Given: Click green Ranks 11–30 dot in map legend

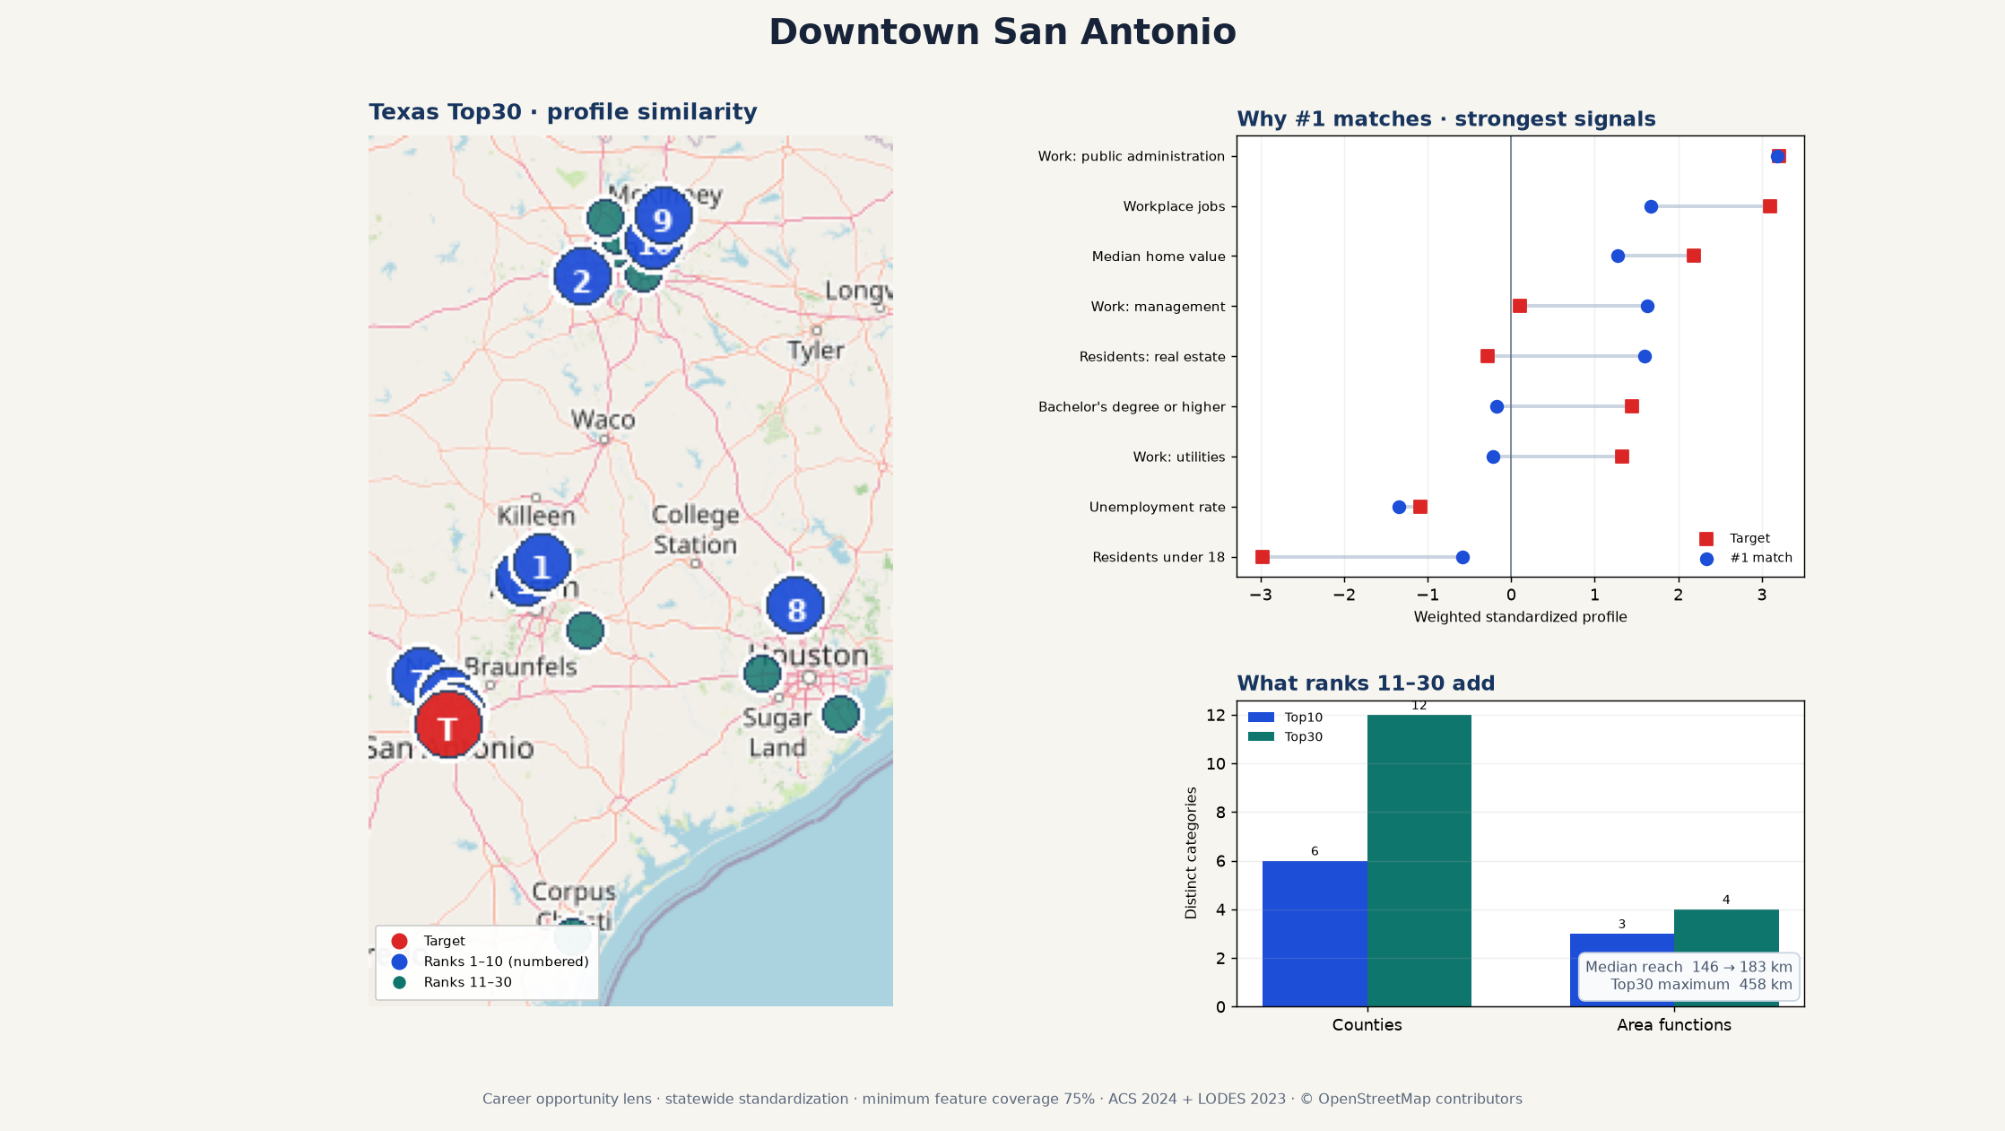Looking at the screenshot, I should [400, 982].
